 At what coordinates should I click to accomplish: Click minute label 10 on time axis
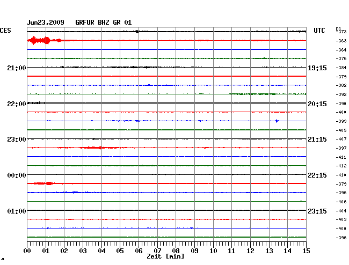(x=213, y=251)
